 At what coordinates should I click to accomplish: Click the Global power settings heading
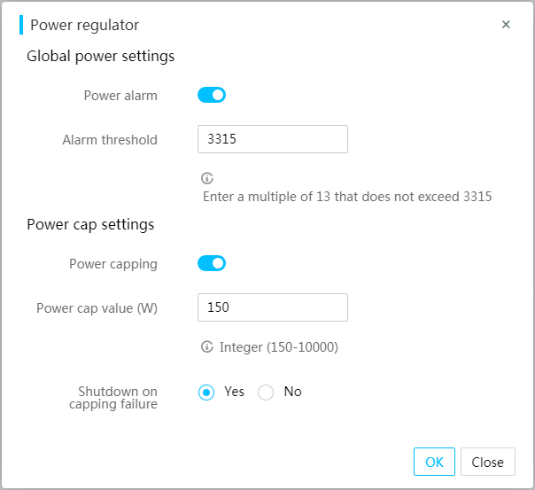(101, 57)
